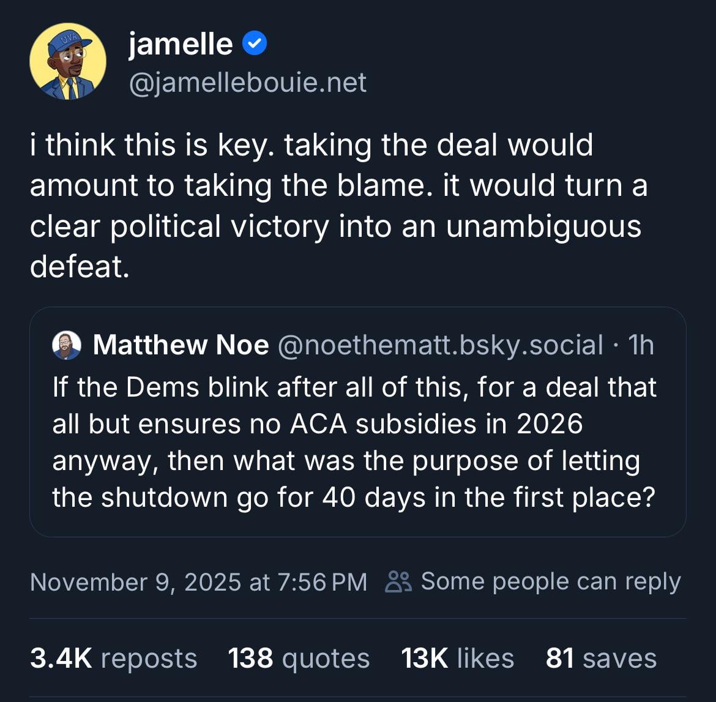Show the 13K likes list
Screen dimensions: 716x702
[457, 659]
